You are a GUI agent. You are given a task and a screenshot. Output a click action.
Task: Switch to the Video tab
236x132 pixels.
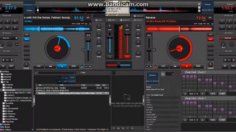click(x=112, y=20)
